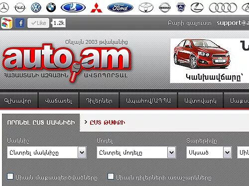Tick the Միայն մաքսազերծվածները checkbox
249x186 pixels.
point(10,176)
